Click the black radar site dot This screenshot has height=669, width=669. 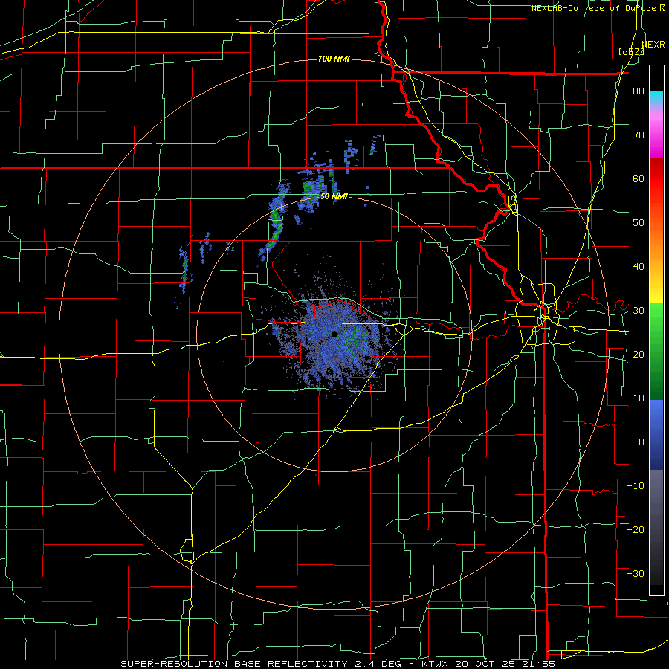(x=335, y=334)
